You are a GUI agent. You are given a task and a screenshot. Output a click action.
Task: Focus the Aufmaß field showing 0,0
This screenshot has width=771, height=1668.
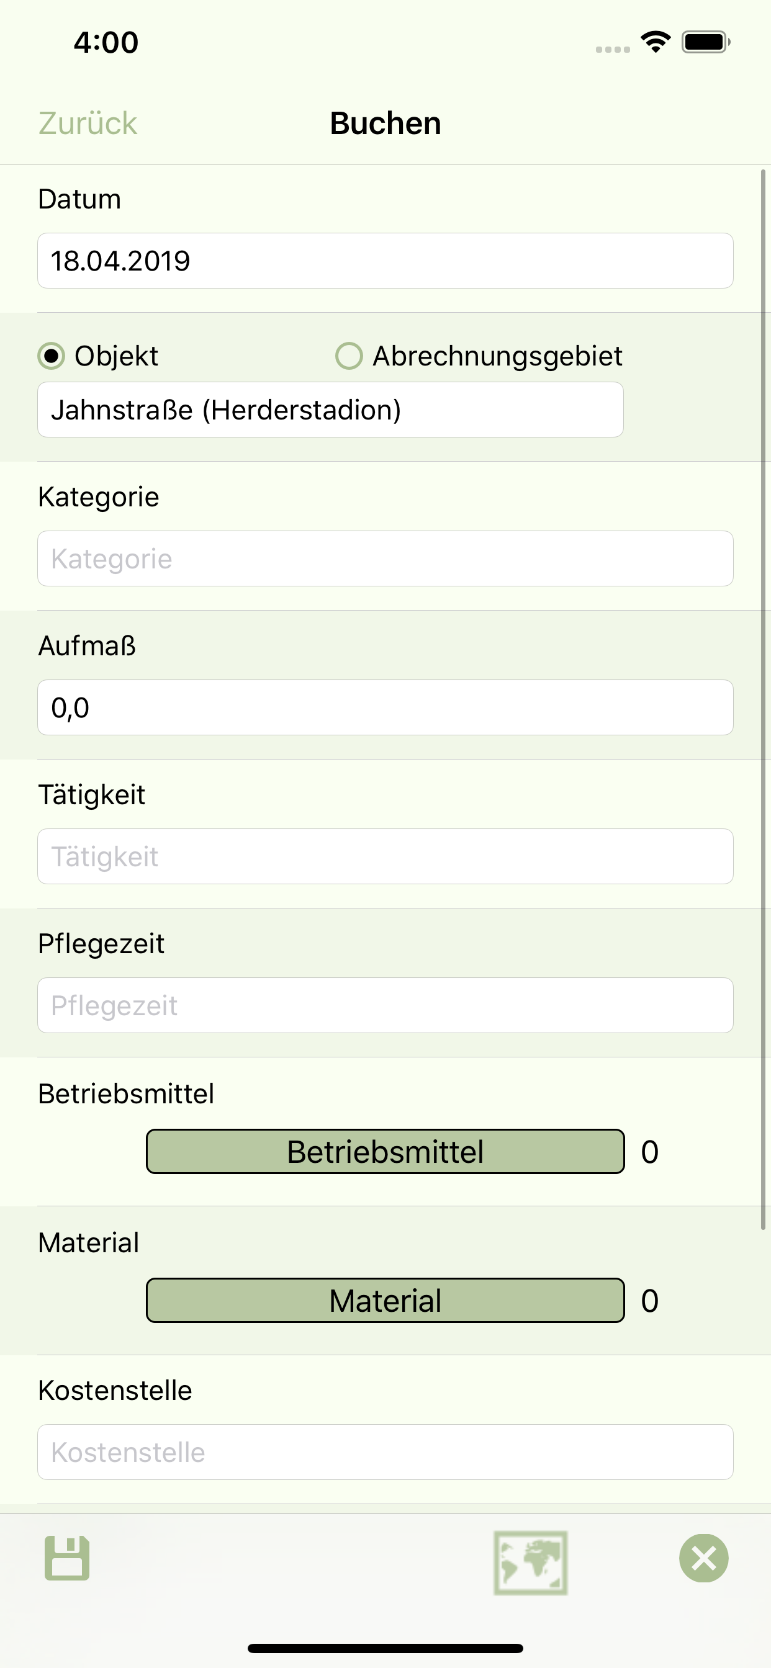tap(385, 707)
